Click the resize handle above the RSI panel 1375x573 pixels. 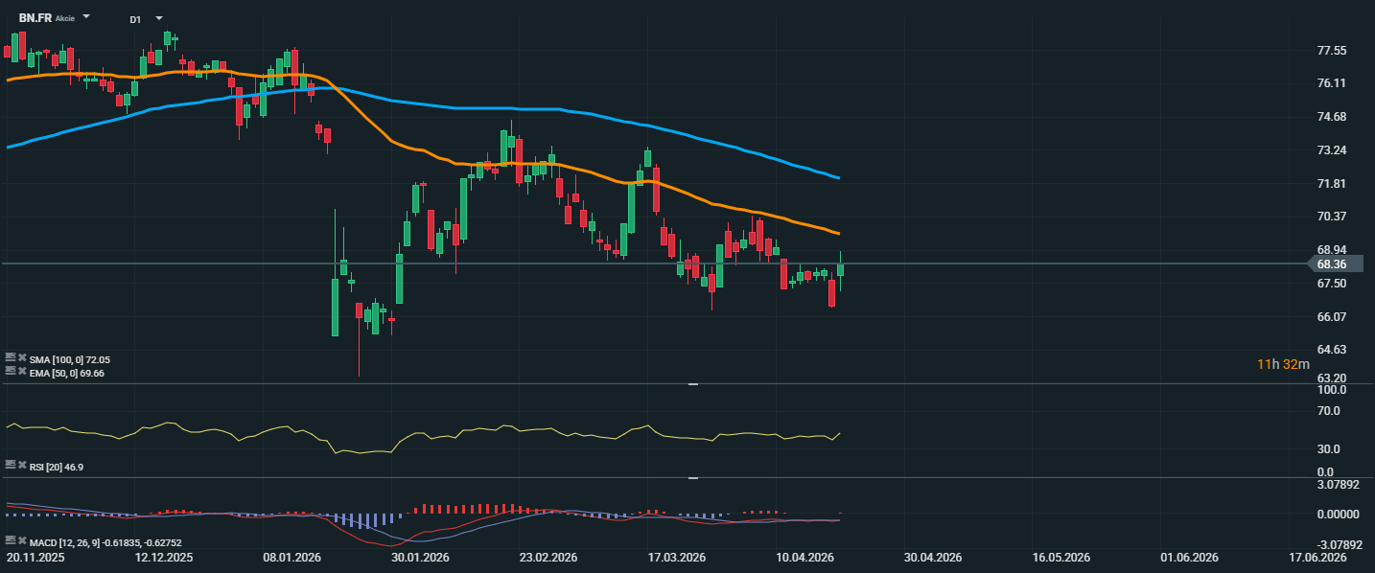693,384
